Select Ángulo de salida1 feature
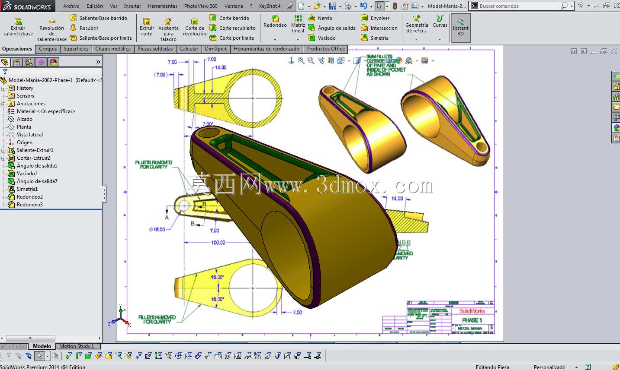The image size is (620, 370). point(32,166)
